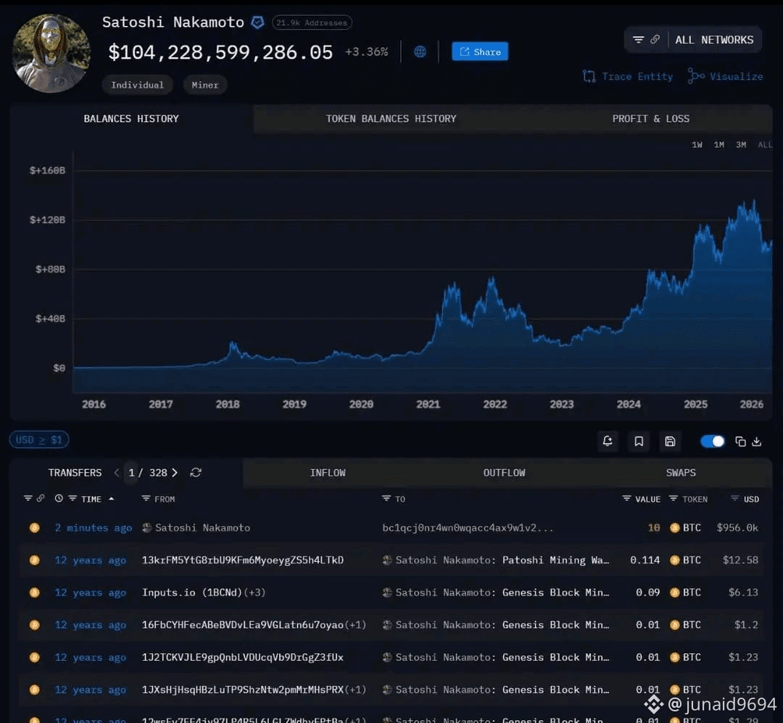Click the blue Share button

(x=480, y=51)
